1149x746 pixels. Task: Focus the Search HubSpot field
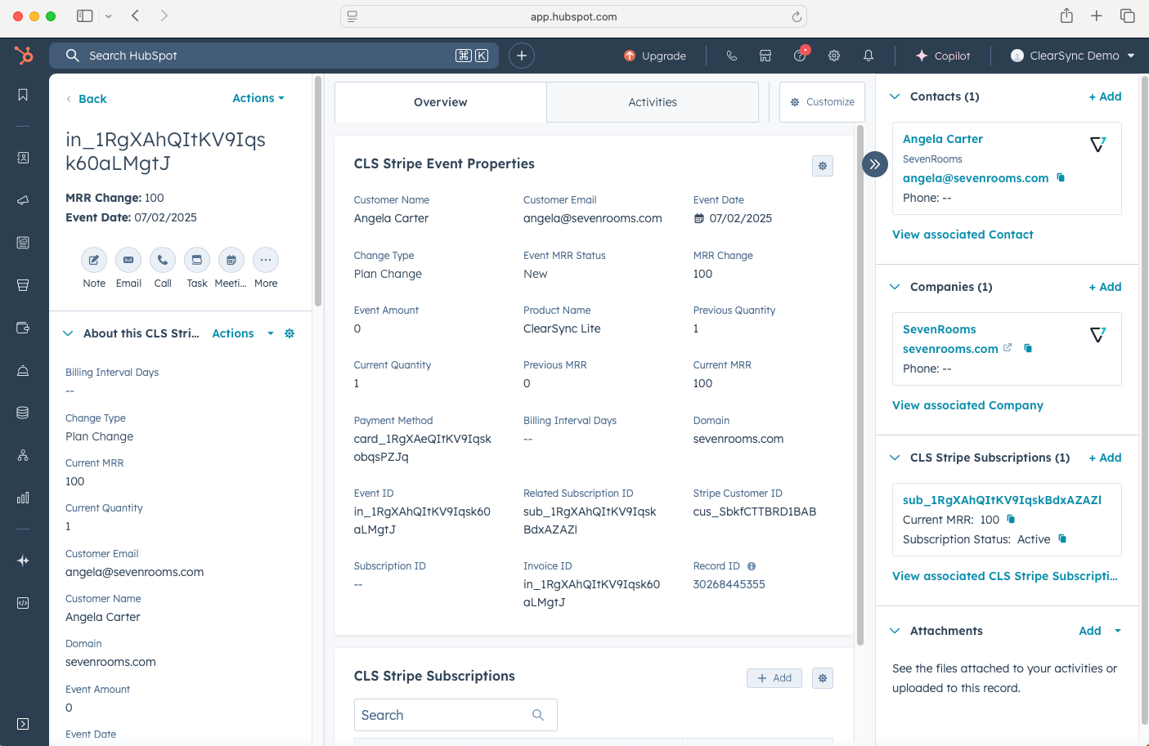pyautogui.click(x=274, y=56)
